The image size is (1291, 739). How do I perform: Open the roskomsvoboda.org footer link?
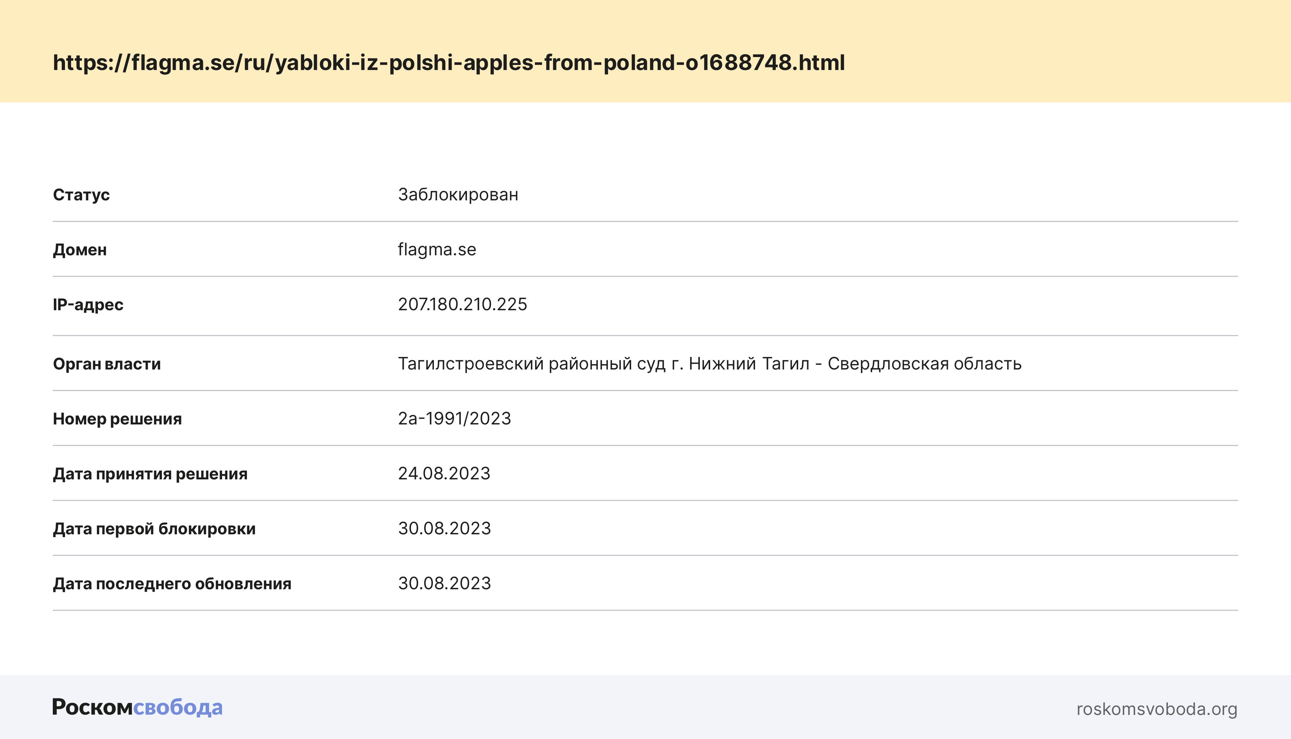(1156, 708)
